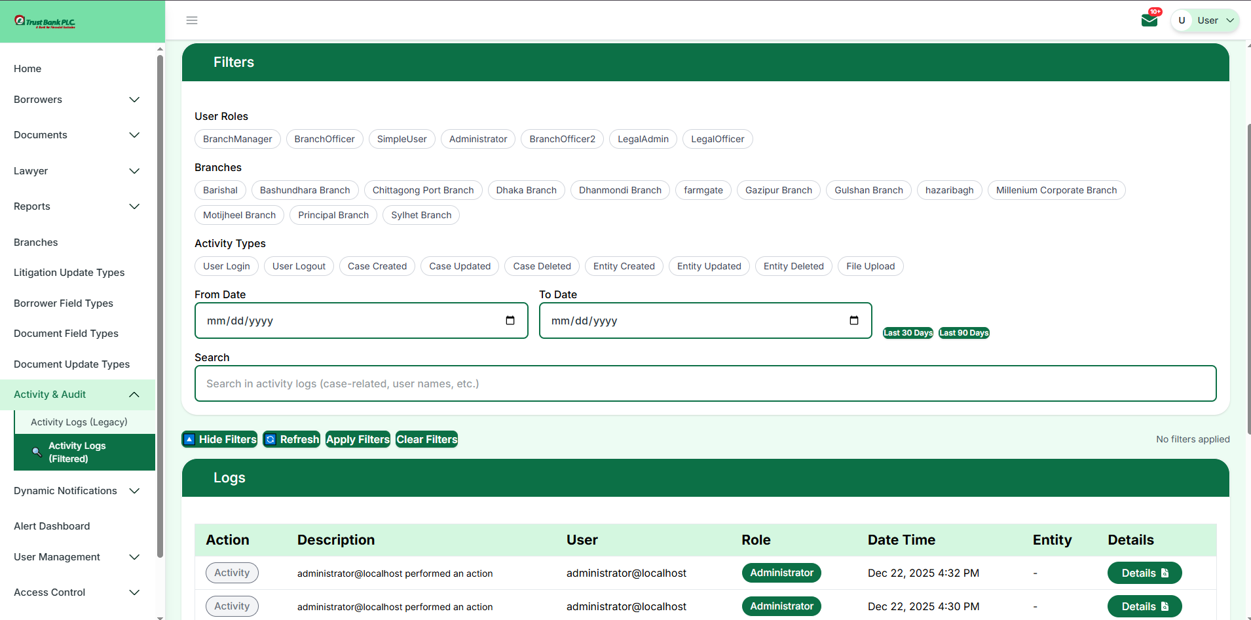This screenshot has height=620, width=1251.
Task: Open the calendar picker in From Date field
Action: [510, 320]
